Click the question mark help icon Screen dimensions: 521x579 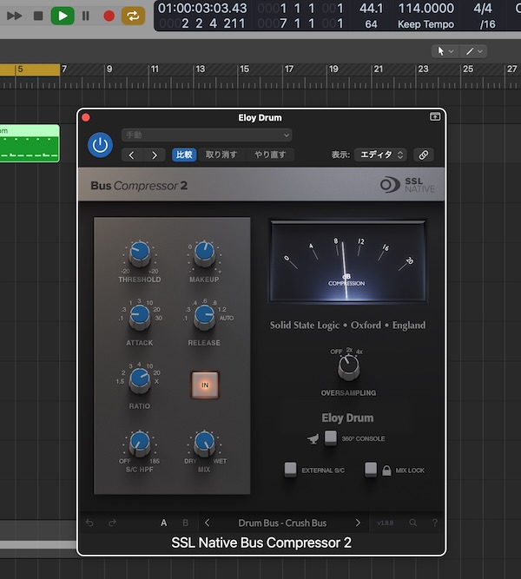435,523
